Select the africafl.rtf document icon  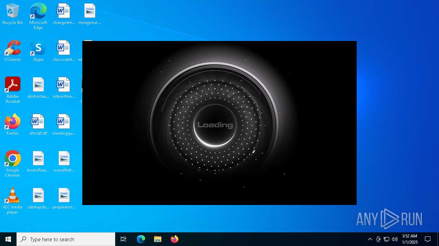(38, 125)
